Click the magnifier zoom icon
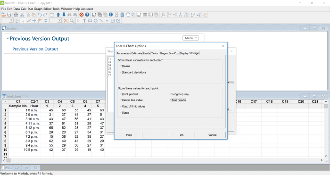330x175 pixels. click(72, 21)
